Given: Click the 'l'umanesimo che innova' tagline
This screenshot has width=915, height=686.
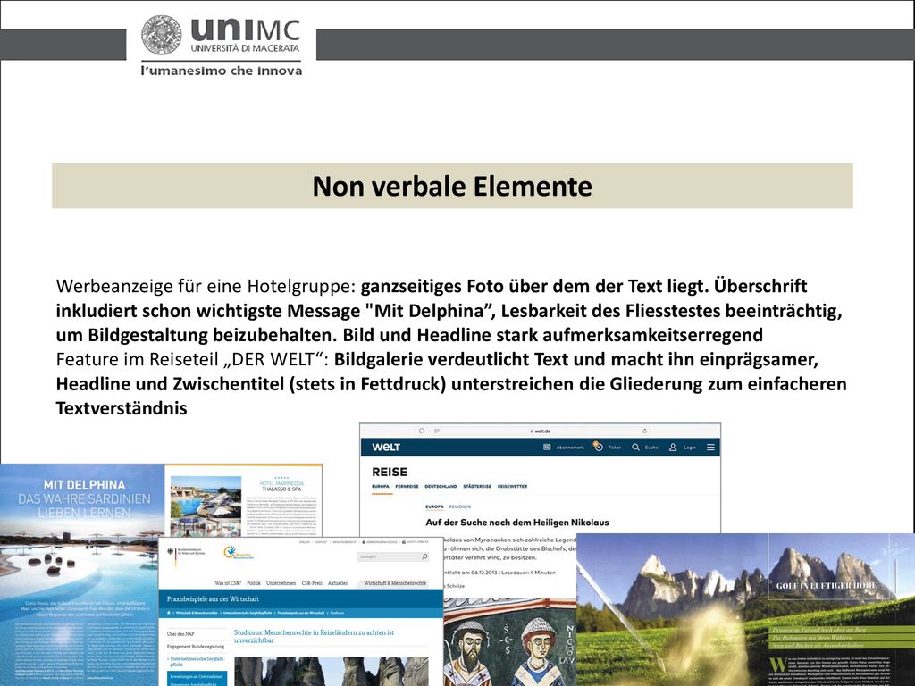Looking at the screenshot, I should point(222,71).
